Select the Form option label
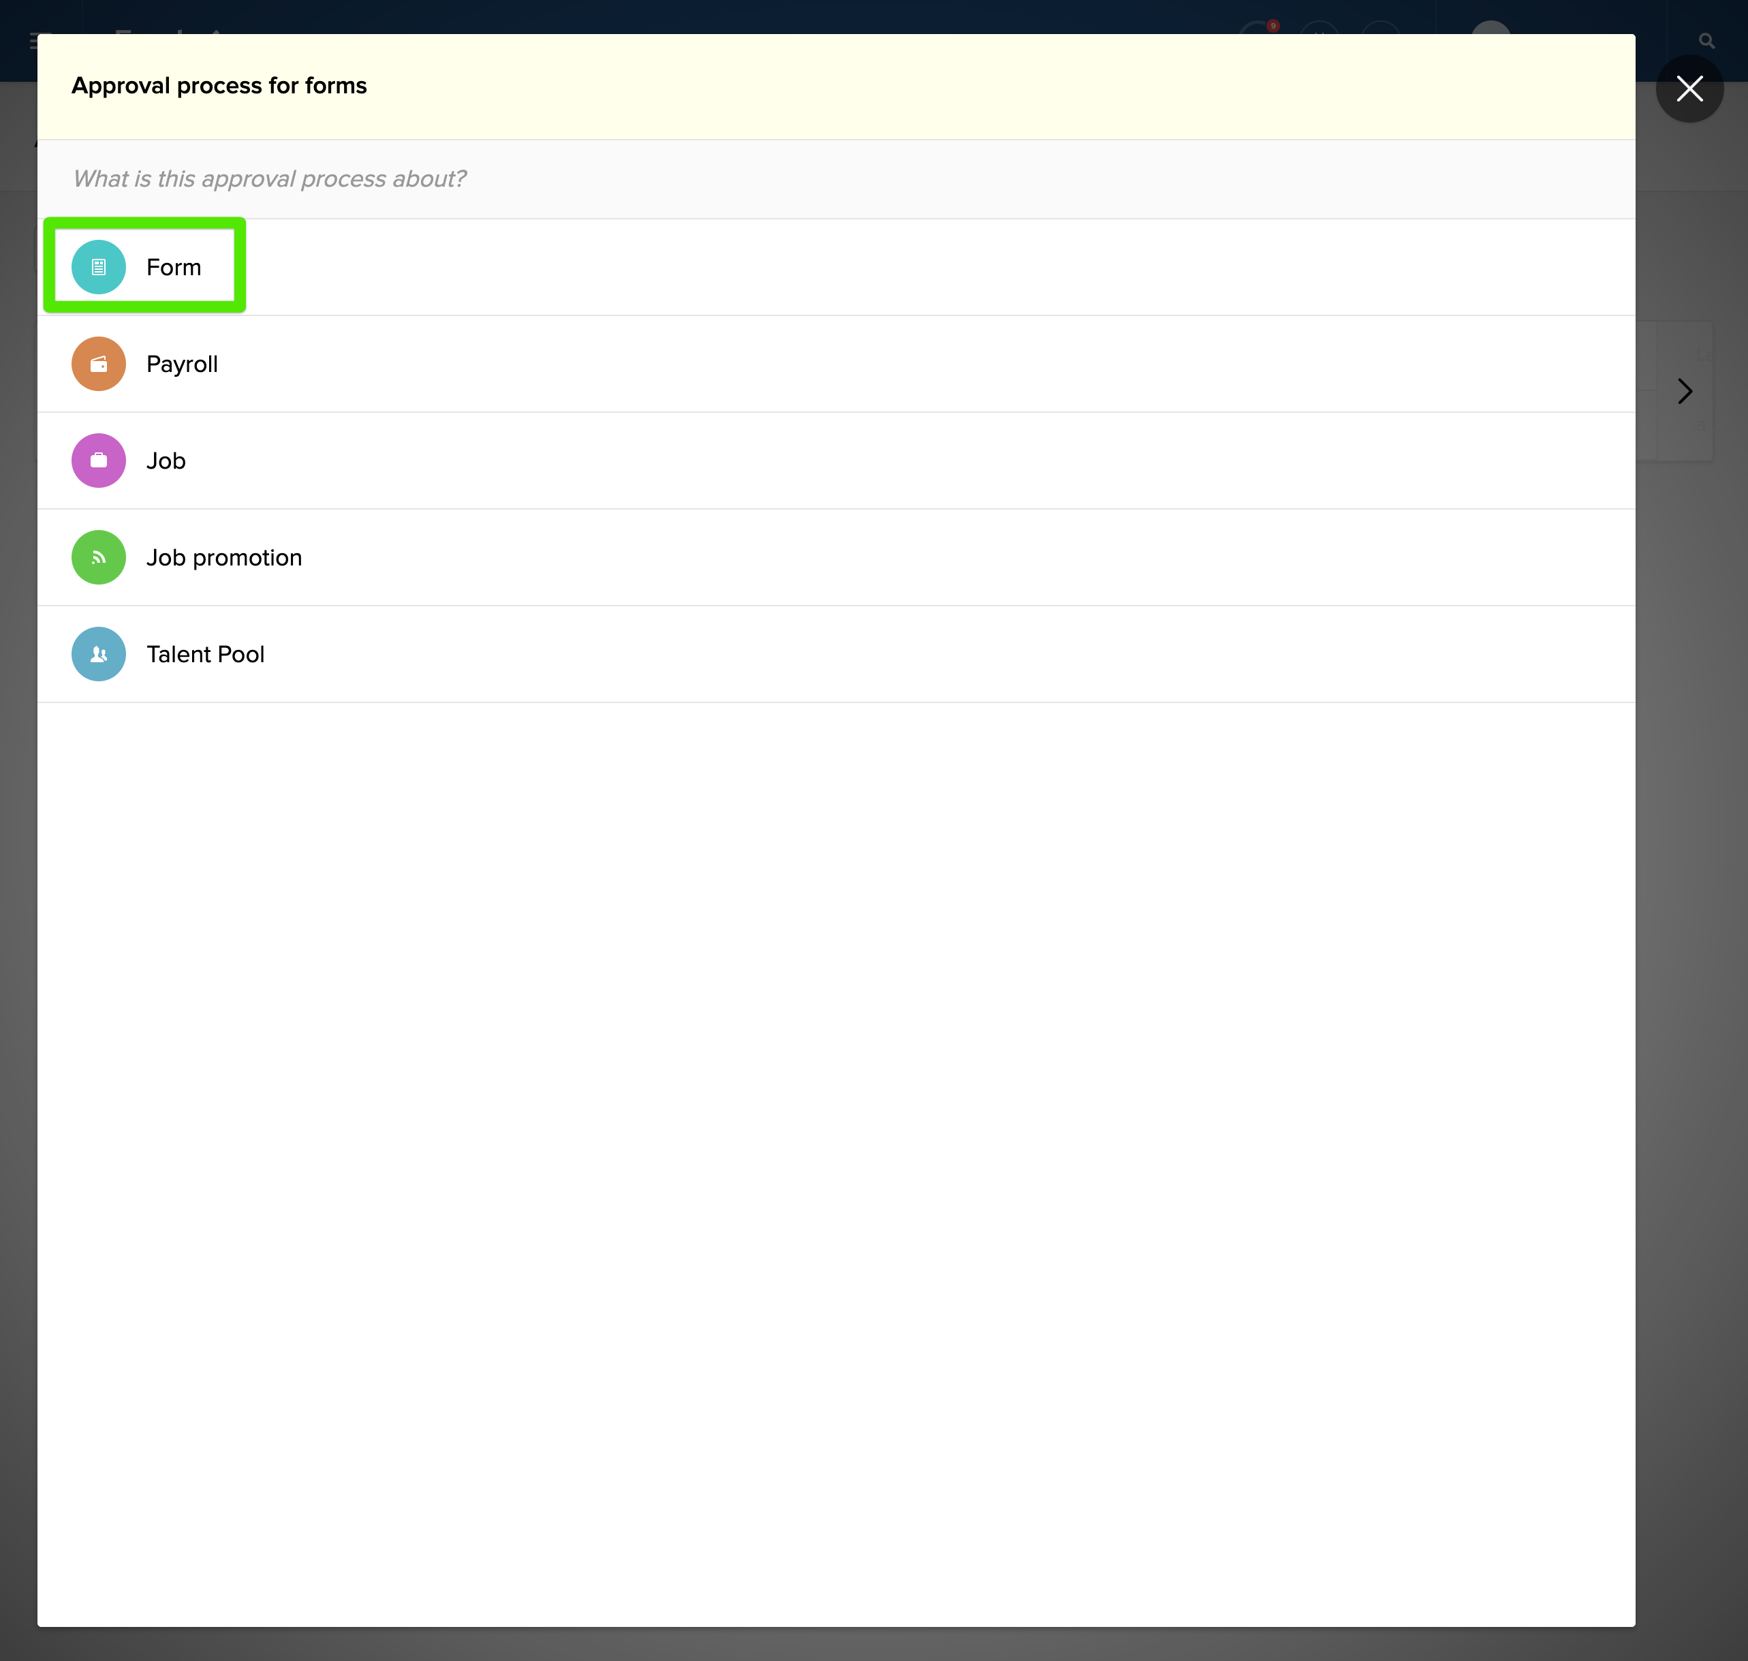This screenshot has width=1748, height=1661. (x=174, y=267)
